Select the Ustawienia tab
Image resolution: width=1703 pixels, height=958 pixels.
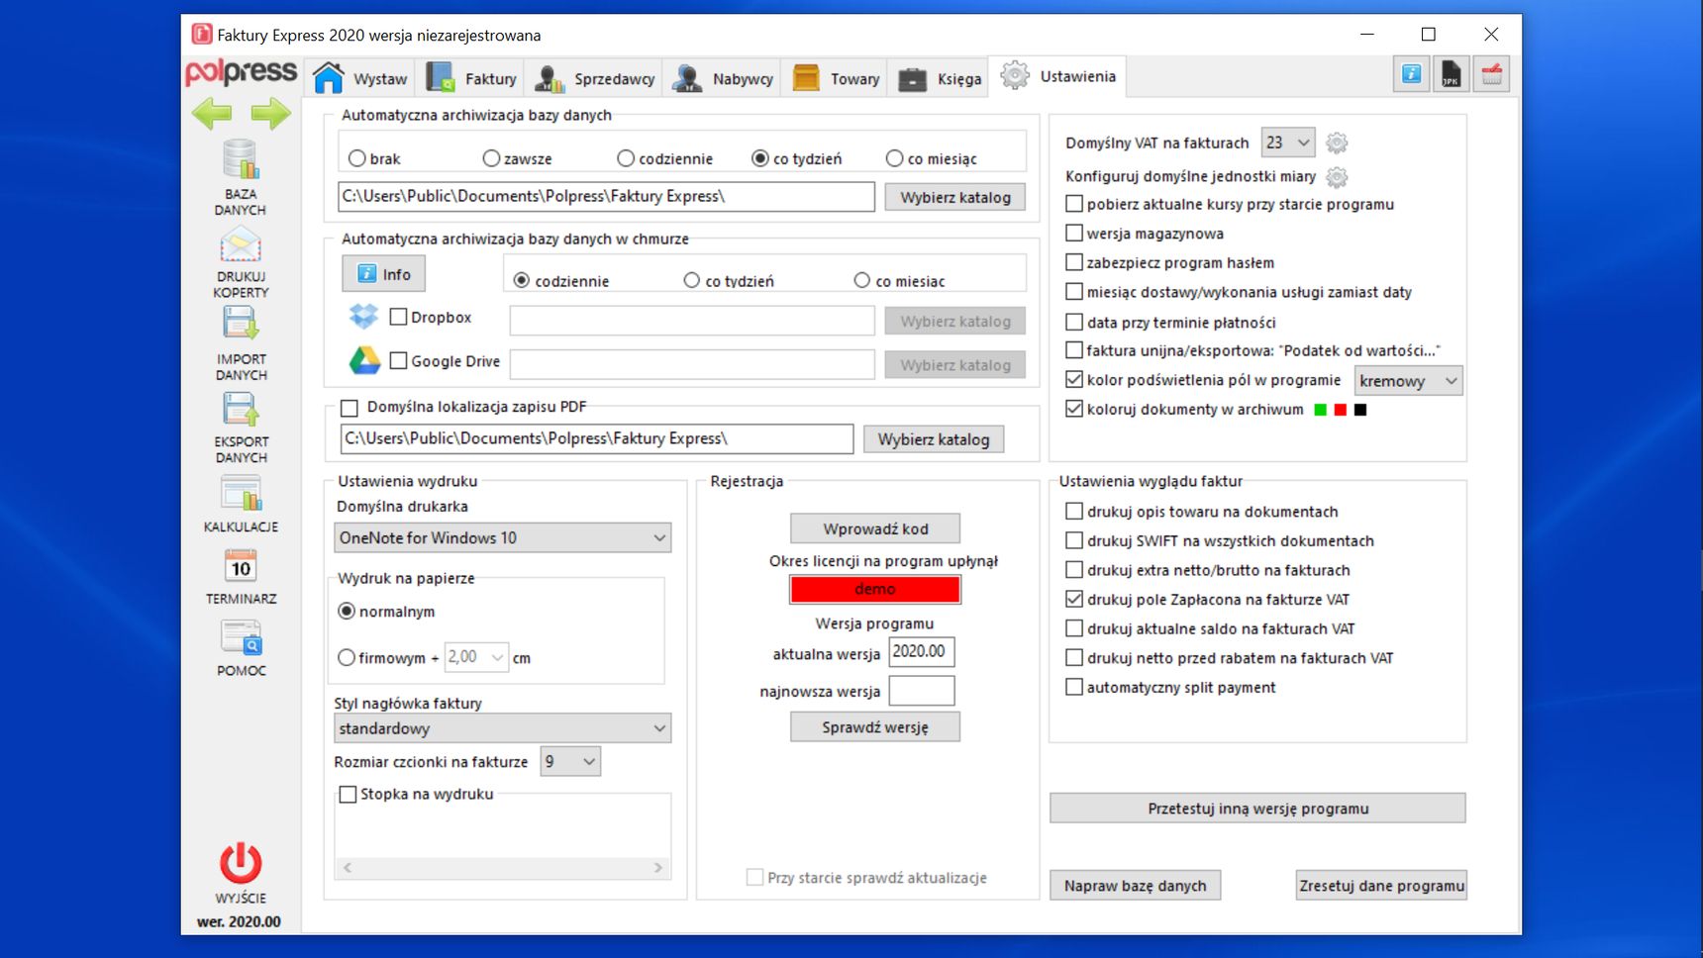[x=1057, y=76]
